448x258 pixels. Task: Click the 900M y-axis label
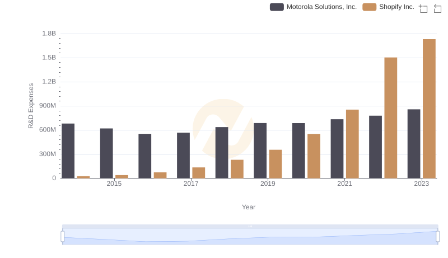[x=48, y=106]
